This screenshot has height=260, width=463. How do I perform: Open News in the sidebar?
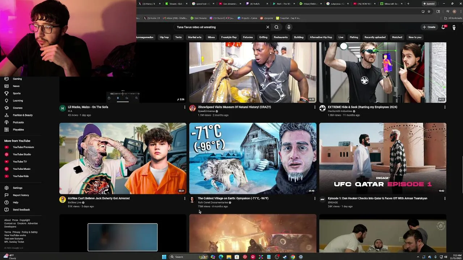(16, 86)
